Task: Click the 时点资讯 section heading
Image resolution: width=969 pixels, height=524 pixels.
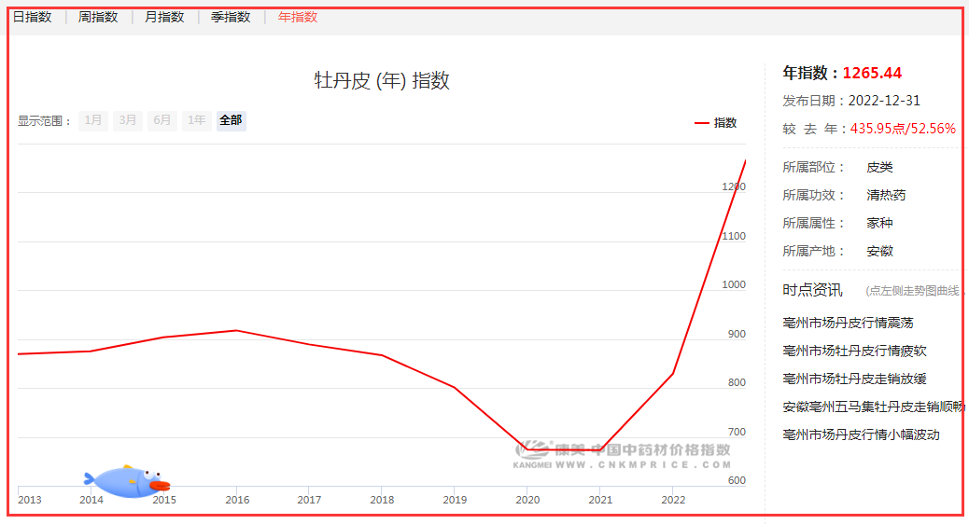Action: click(x=812, y=290)
